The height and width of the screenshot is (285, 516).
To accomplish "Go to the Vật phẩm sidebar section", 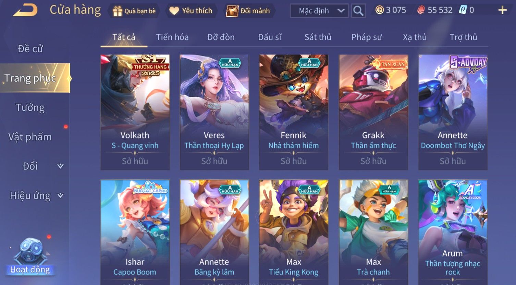I will (30, 137).
